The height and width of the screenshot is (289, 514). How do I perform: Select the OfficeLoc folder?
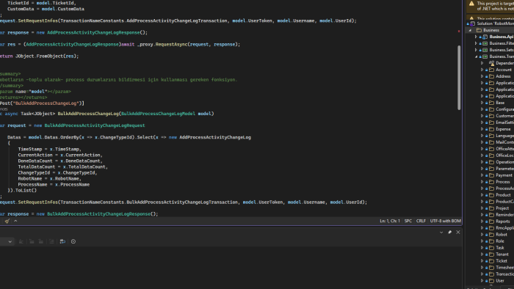click(505, 156)
